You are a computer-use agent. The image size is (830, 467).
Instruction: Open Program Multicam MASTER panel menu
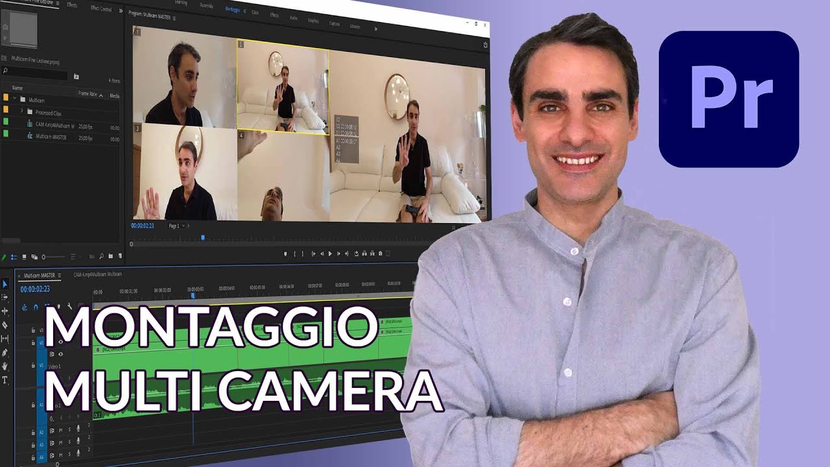tap(174, 18)
